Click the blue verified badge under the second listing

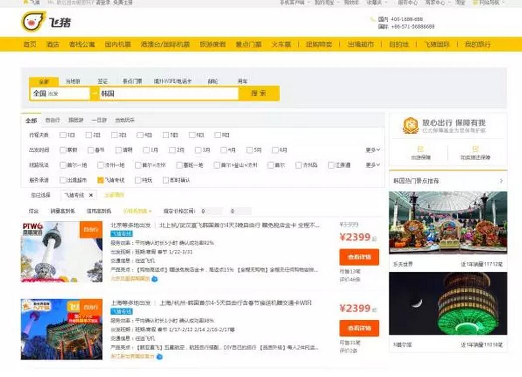(159, 357)
